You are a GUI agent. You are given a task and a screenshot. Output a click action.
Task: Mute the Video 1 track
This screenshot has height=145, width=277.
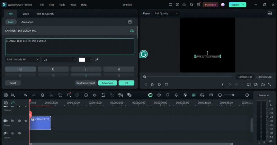[x=19, y=121]
